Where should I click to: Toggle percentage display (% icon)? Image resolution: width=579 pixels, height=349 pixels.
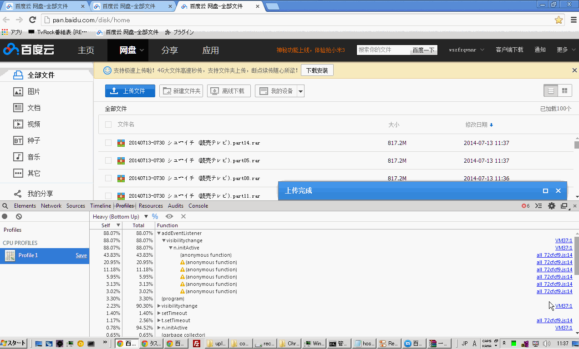pos(155,217)
